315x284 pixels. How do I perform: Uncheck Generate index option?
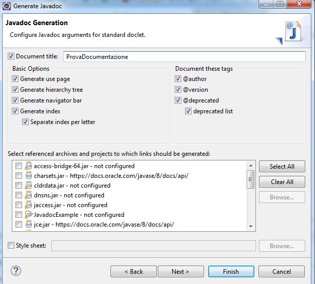coord(15,111)
